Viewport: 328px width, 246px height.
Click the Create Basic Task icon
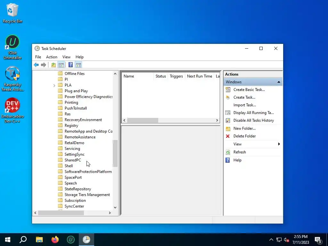228,90
